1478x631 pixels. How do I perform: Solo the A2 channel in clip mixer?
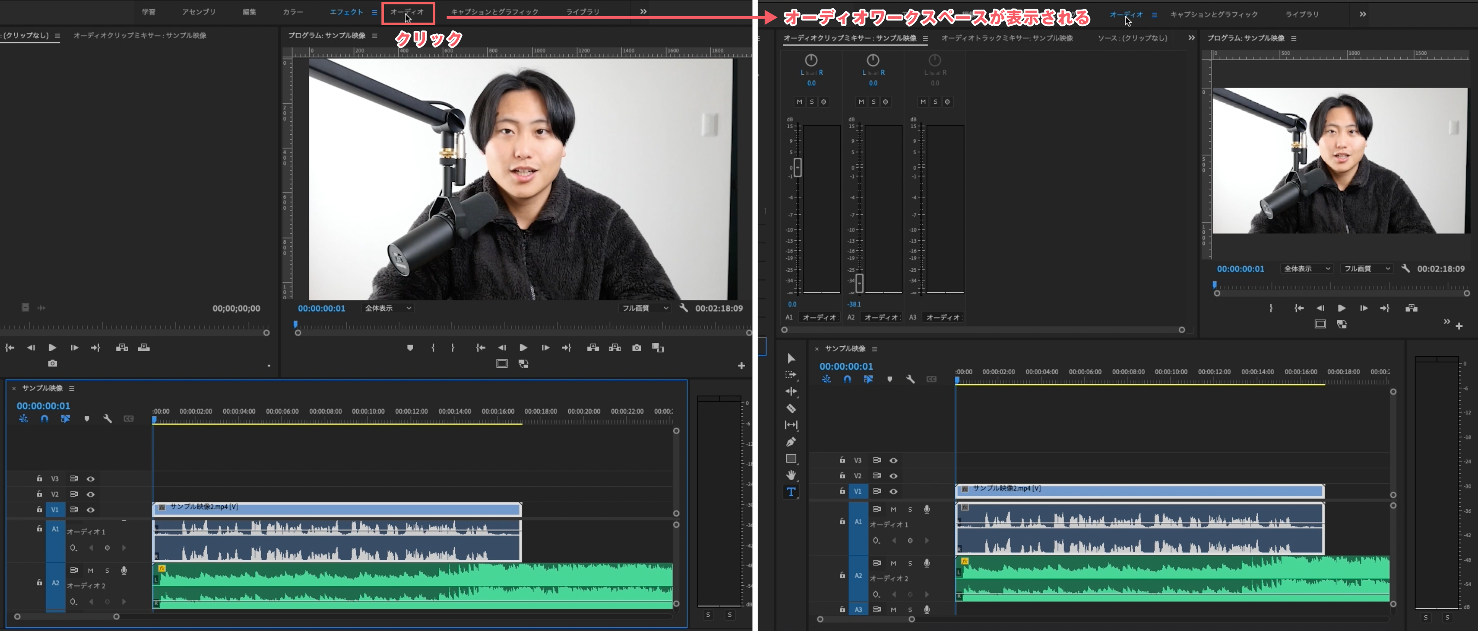(873, 102)
